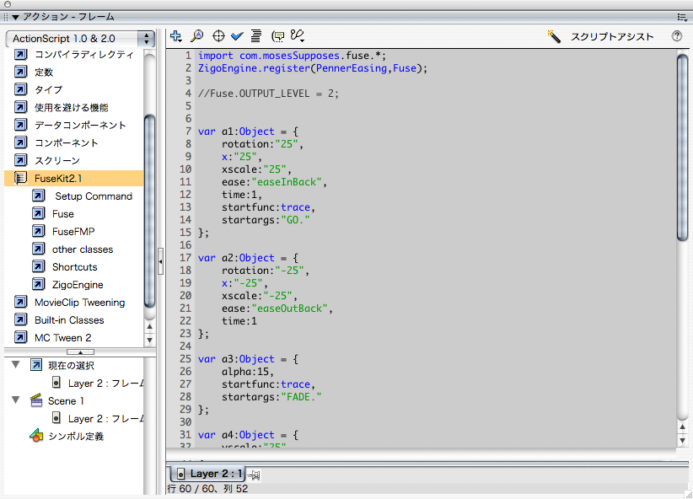The image size is (693, 499).
Task: Click the add new script item icon
Action: [175, 36]
